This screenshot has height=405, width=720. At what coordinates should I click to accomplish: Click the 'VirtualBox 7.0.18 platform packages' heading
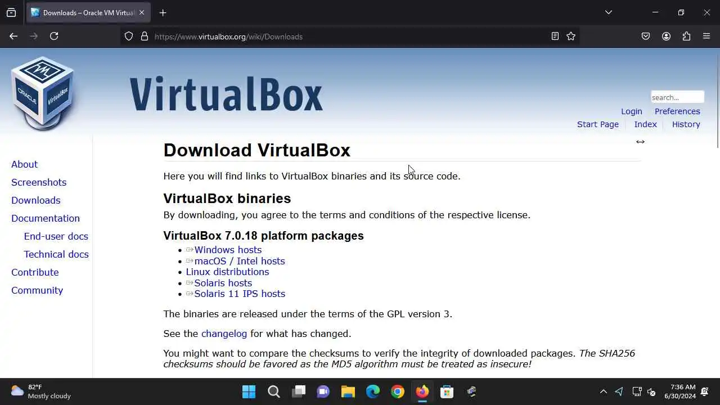(x=263, y=236)
